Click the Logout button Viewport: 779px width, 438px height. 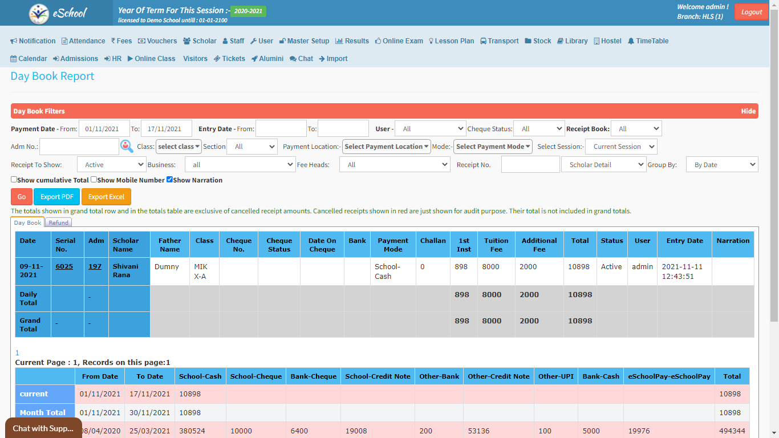(x=751, y=12)
